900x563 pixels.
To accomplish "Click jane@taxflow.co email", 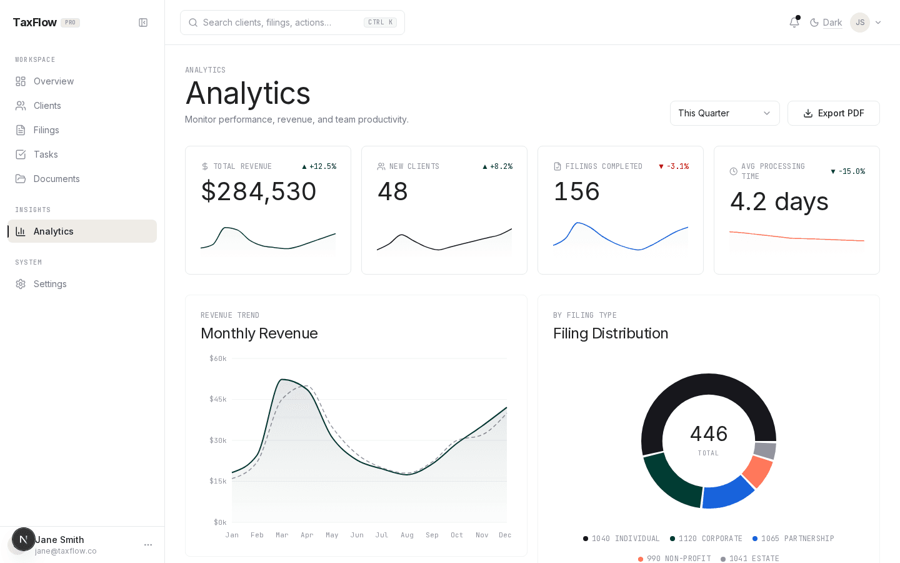I will (66, 551).
